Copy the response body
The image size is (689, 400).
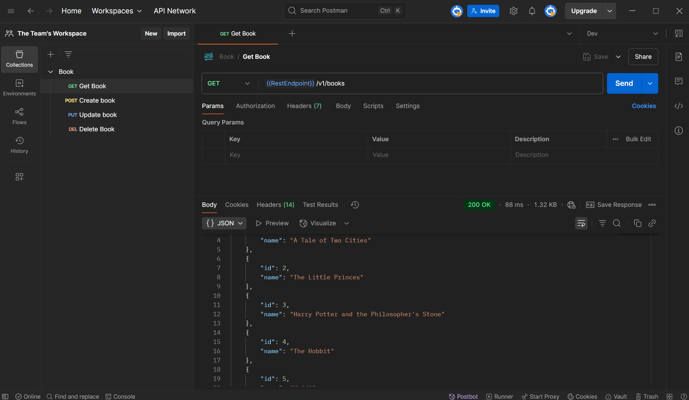638,223
